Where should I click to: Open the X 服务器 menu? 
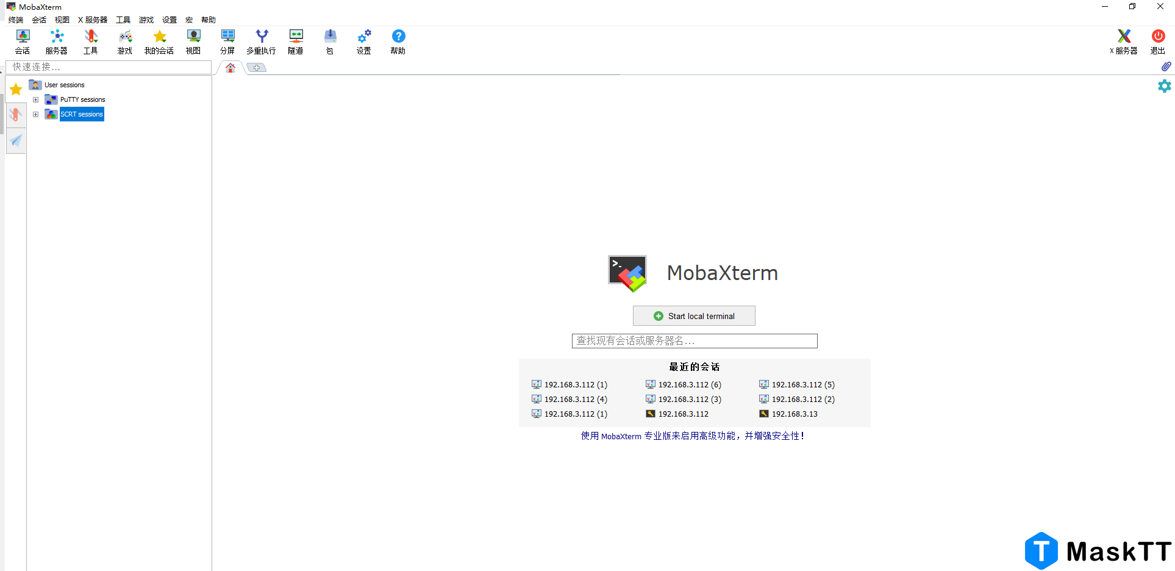[x=93, y=20]
